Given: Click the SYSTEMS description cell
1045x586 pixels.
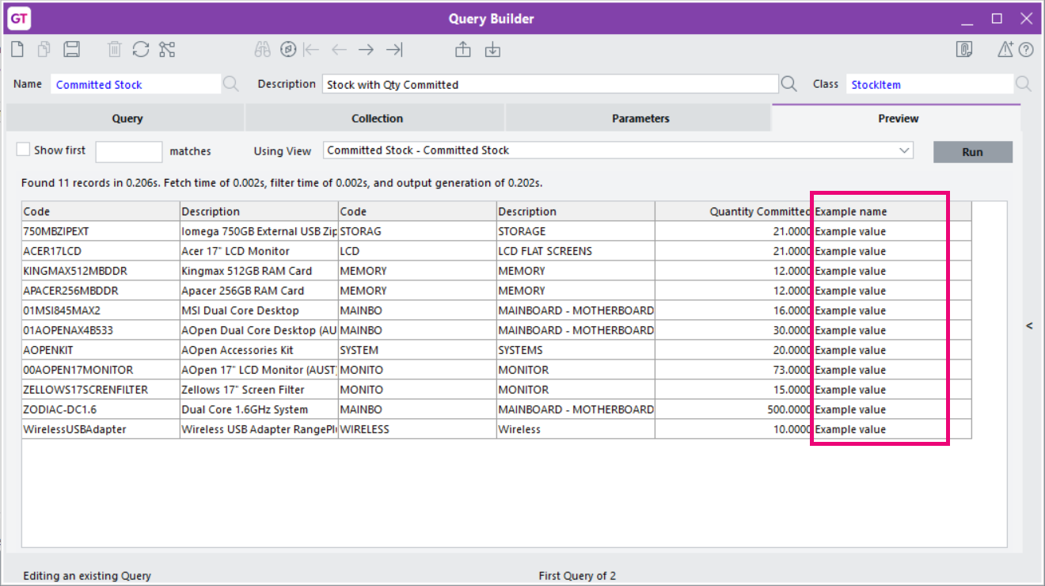Looking at the screenshot, I should coord(576,350).
